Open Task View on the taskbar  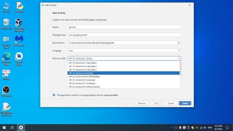(12, 128)
